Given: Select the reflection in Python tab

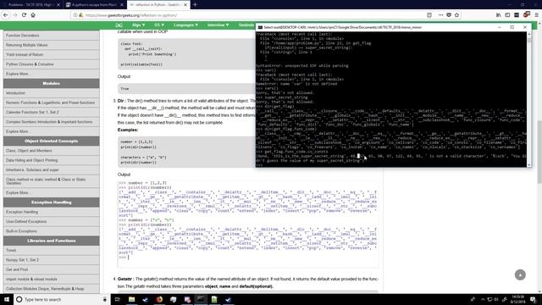Looking at the screenshot, I should click(158, 5).
